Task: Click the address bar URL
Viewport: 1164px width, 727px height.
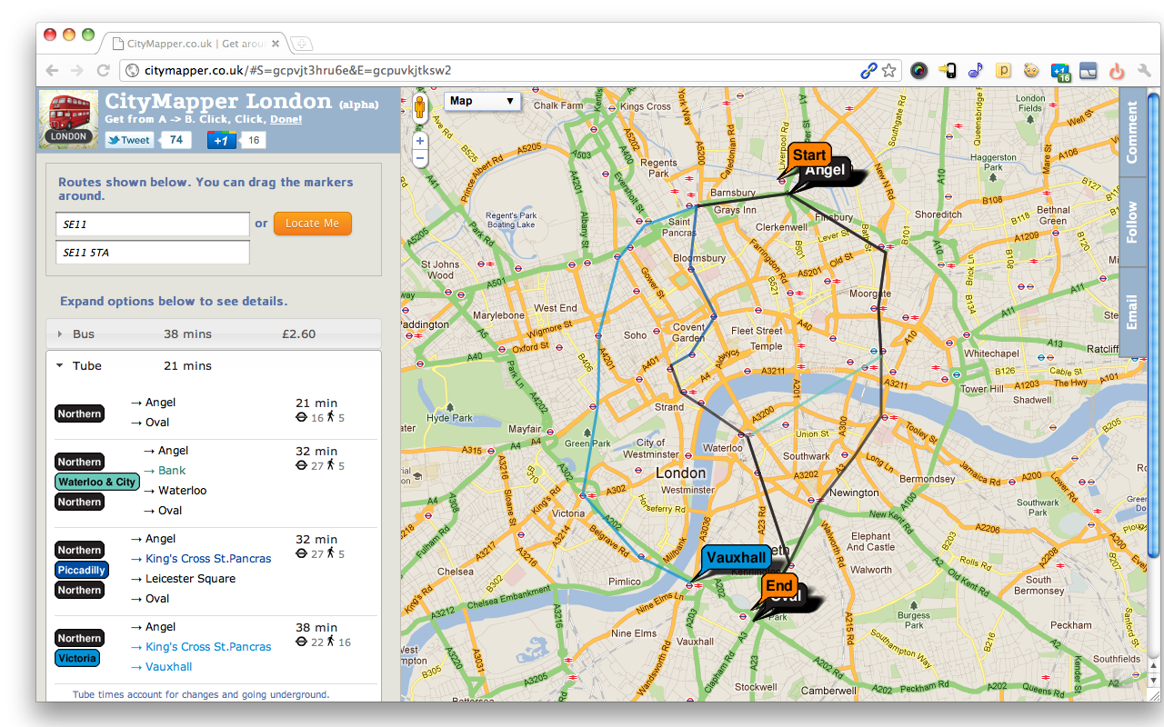Action: (x=298, y=70)
